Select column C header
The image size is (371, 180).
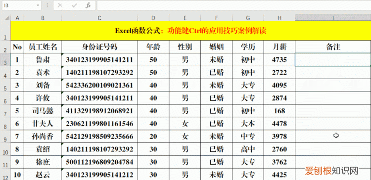pos(99,18)
